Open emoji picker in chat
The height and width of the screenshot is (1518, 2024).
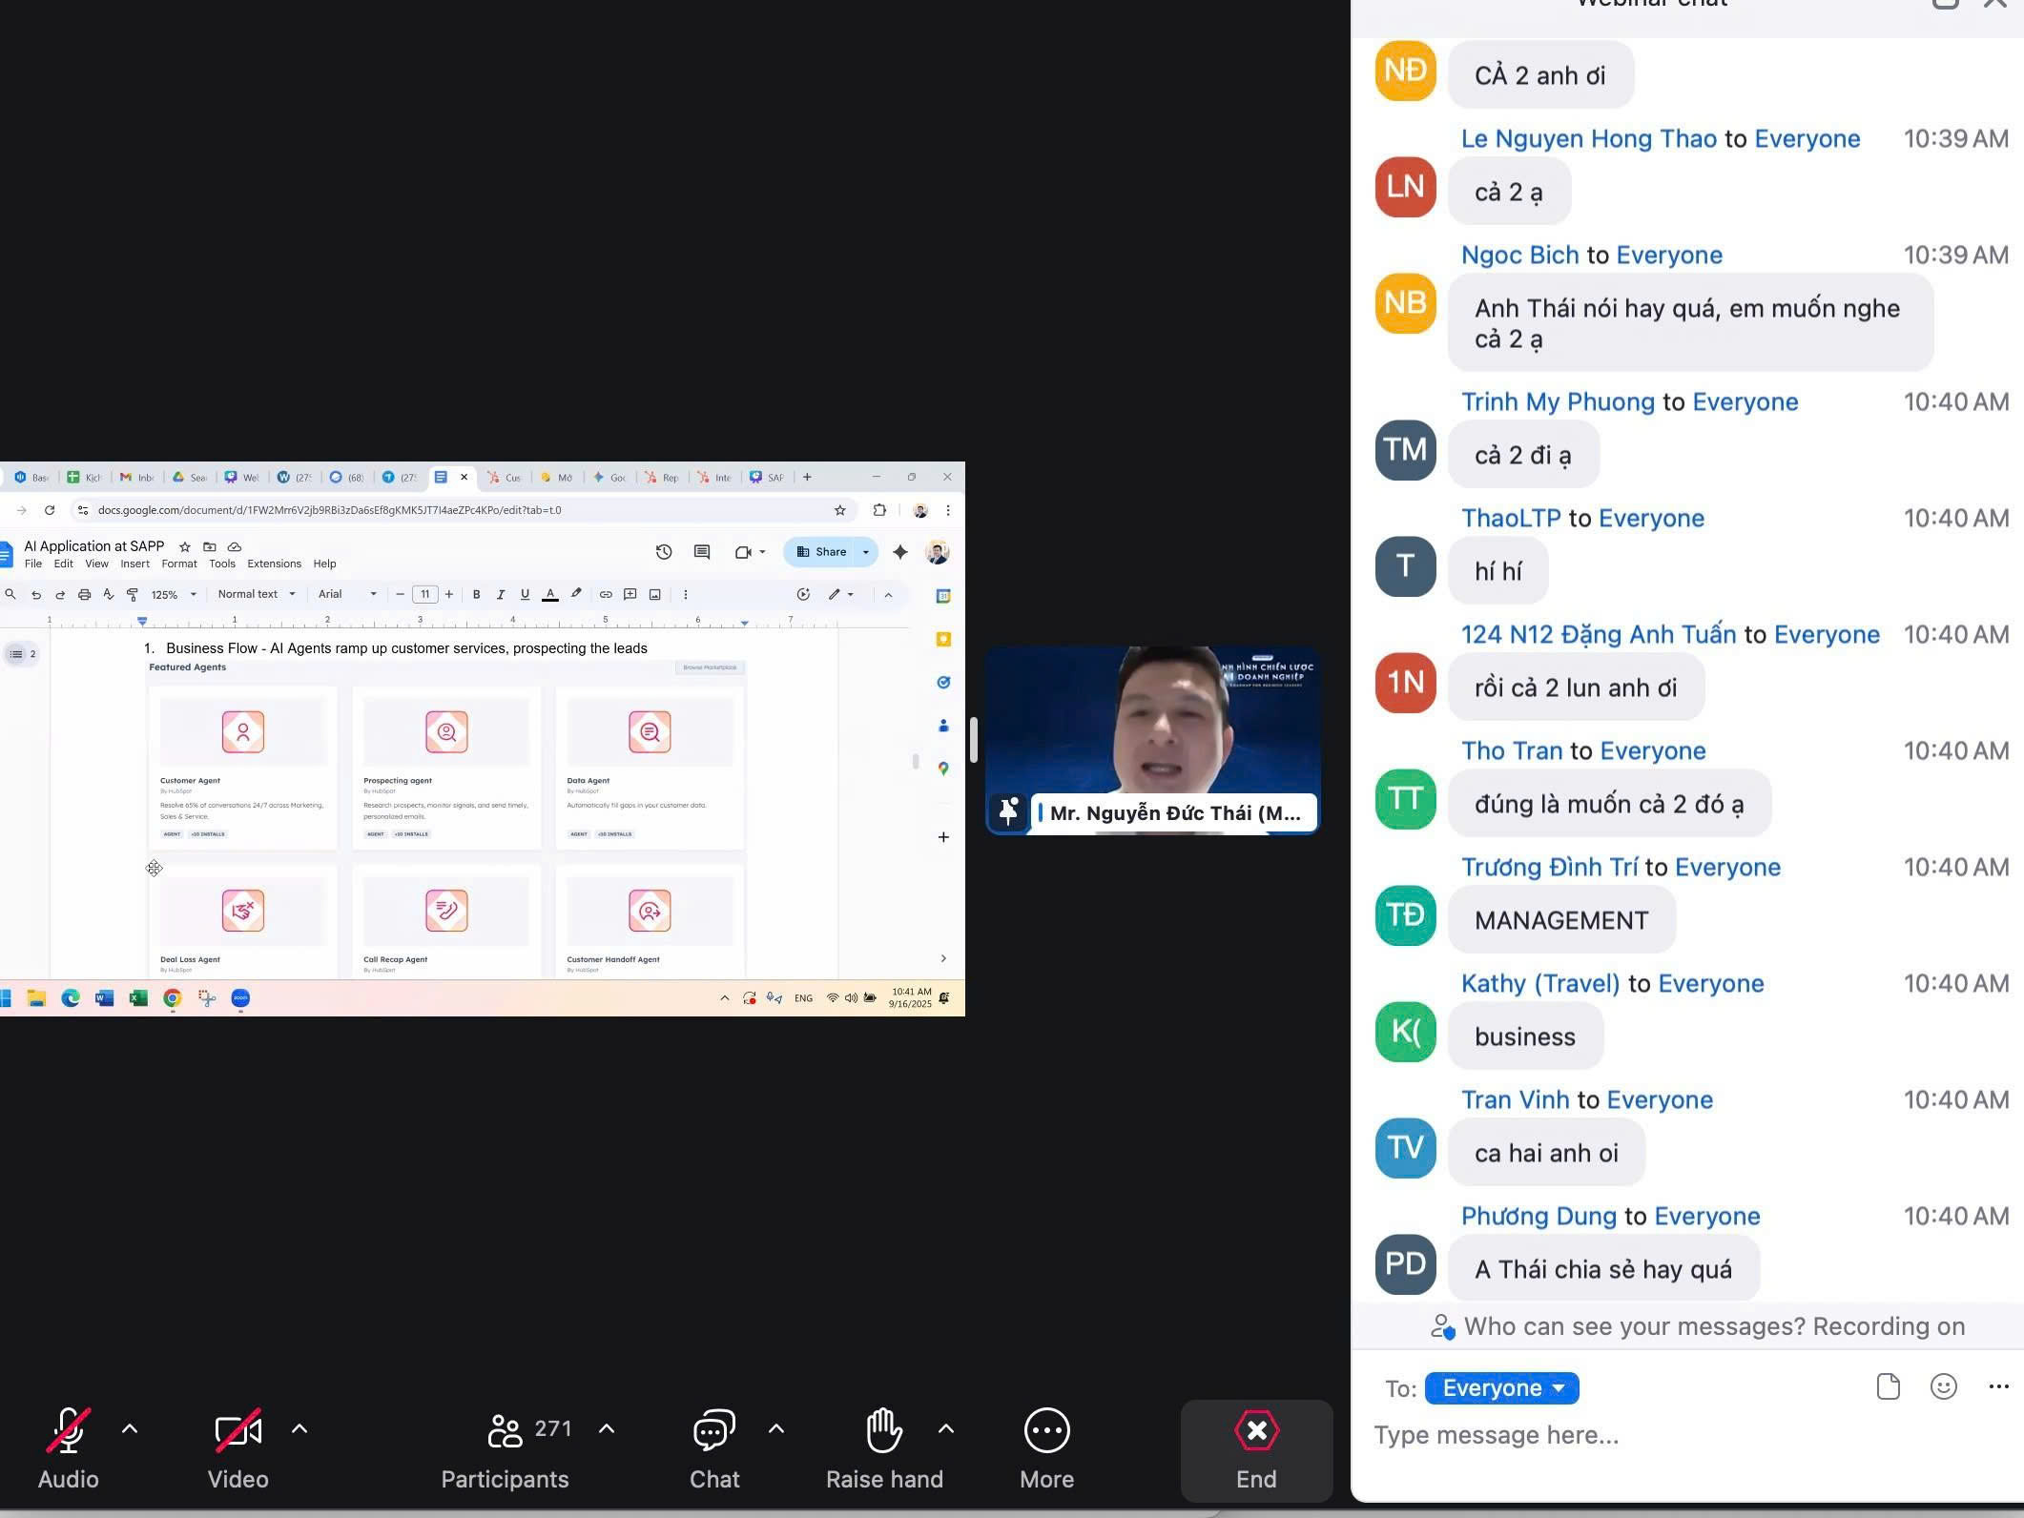1943,1386
